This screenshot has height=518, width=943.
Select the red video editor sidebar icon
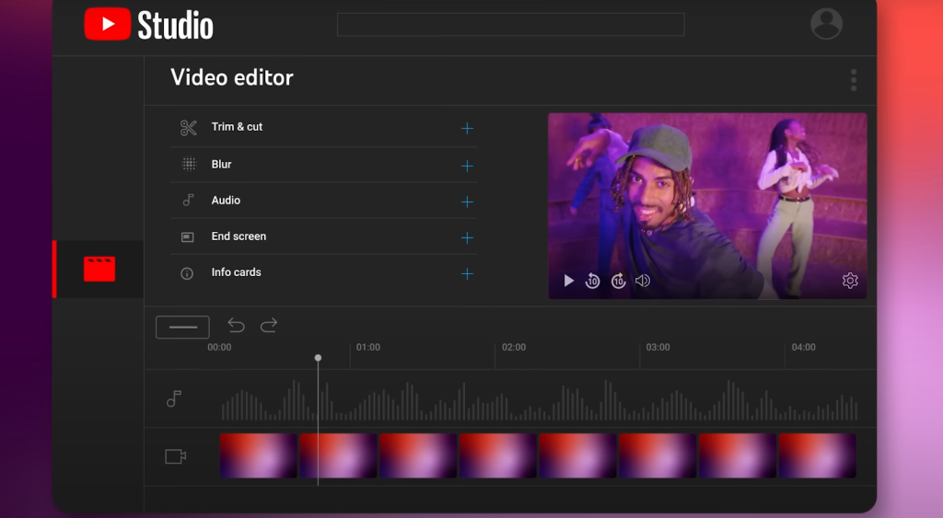[99, 269]
